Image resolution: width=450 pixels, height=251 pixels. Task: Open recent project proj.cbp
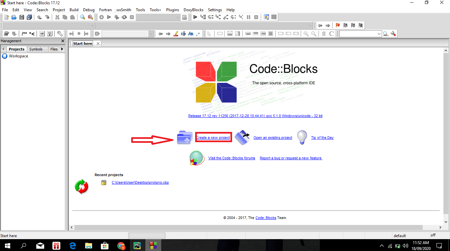pyautogui.click(x=140, y=182)
